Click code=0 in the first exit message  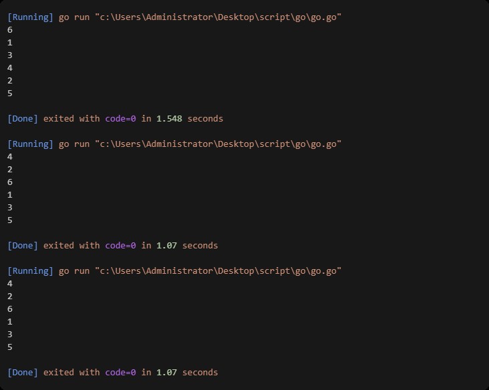(120, 119)
